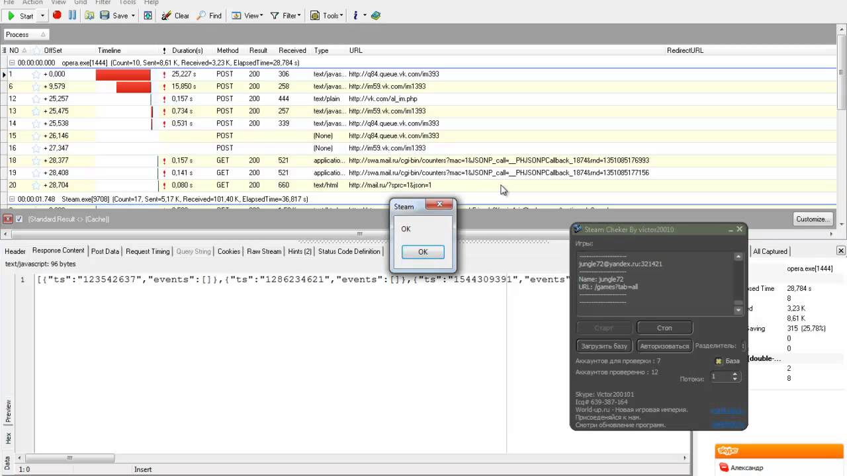Click the Customize... button
The image size is (847, 476).
[x=812, y=219]
